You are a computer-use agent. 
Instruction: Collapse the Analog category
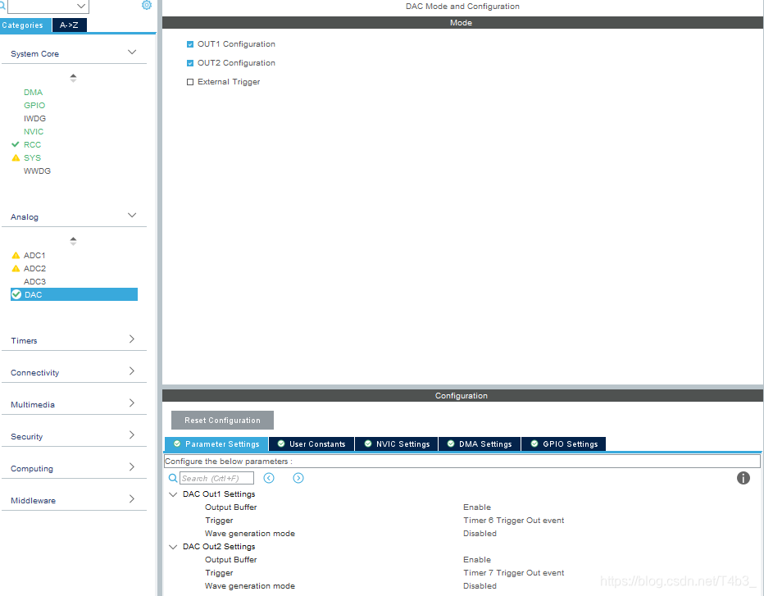click(131, 216)
